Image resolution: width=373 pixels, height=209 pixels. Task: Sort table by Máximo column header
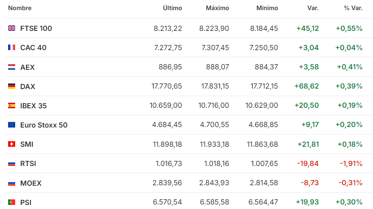click(217, 8)
